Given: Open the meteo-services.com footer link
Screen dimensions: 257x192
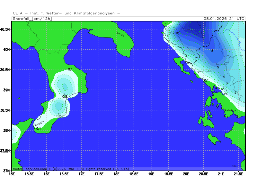Looking at the screenshot, I should 30,169.
